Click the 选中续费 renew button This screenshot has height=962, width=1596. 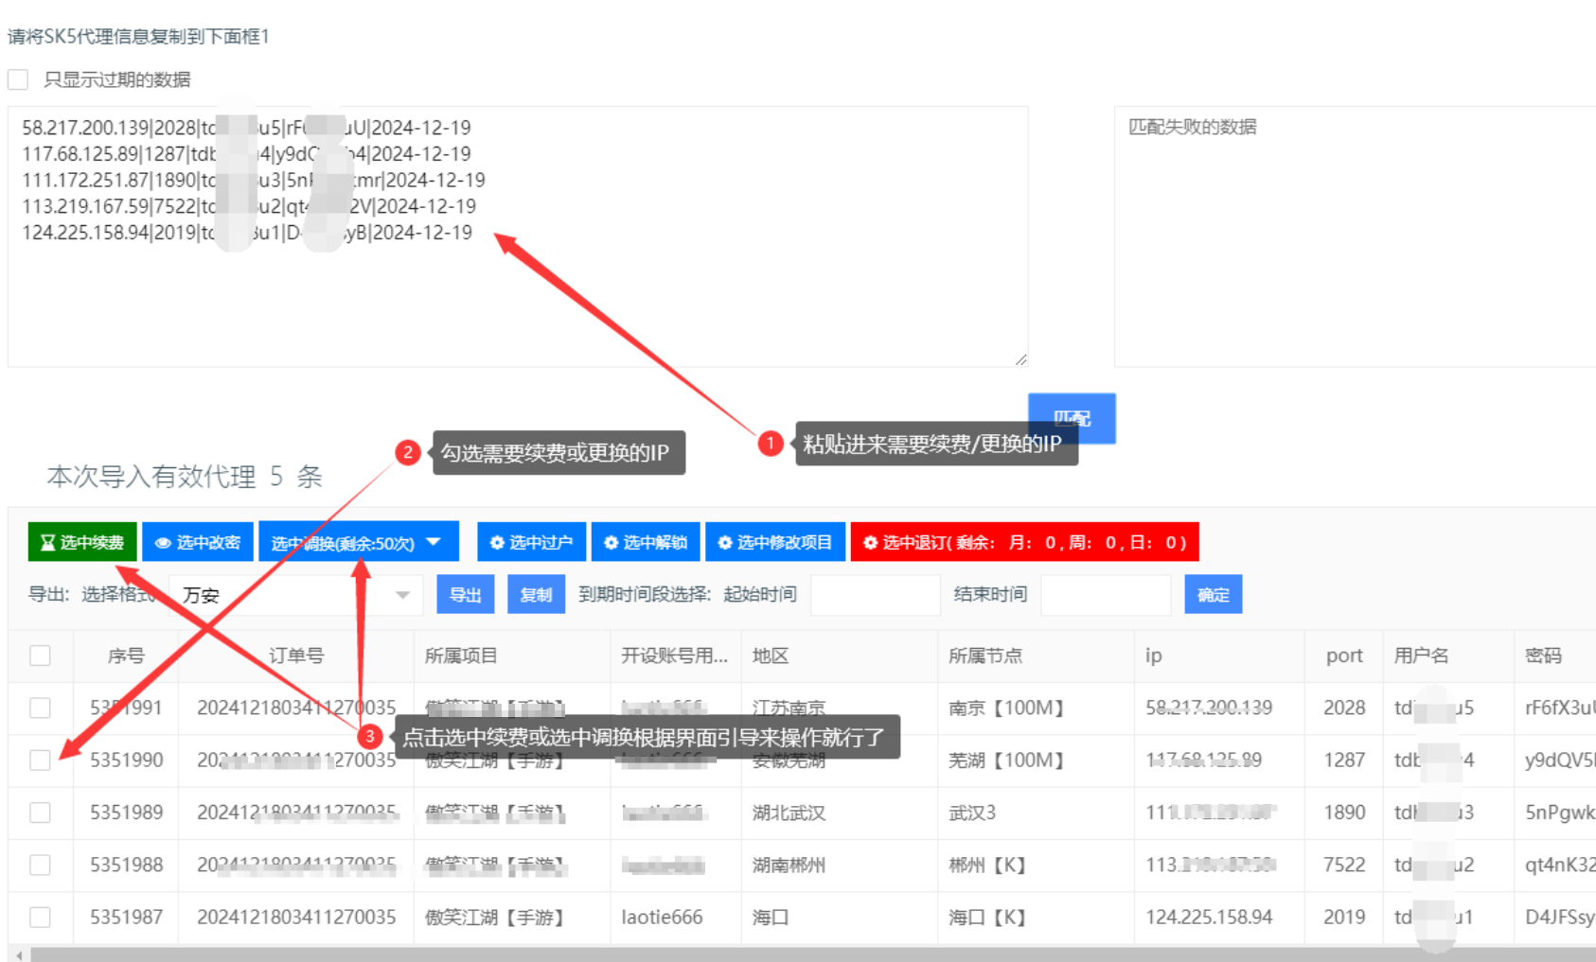82,542
